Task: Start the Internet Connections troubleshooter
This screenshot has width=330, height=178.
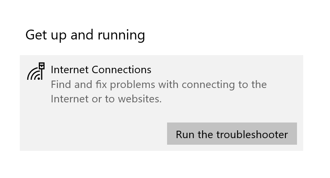Action: coord(231,134)
